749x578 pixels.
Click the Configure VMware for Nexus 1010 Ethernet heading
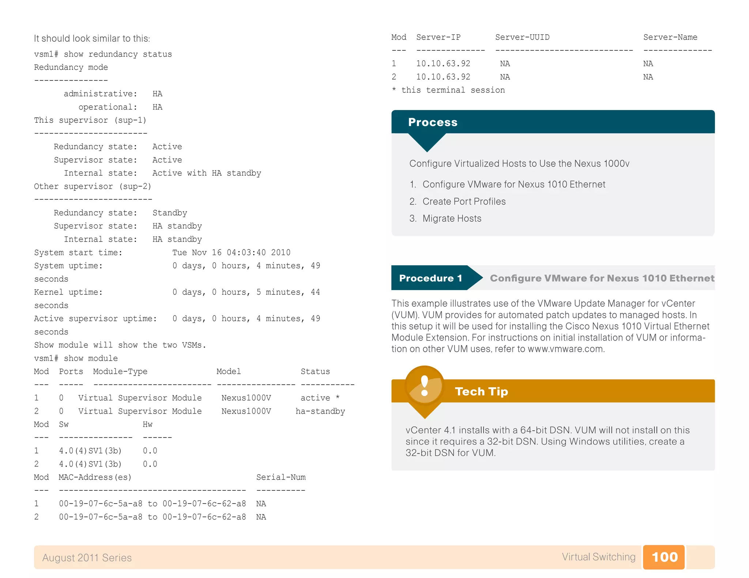click(x=602, y=278)
